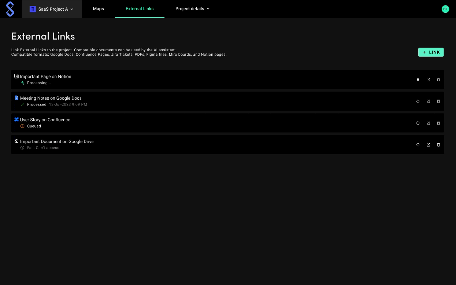Stop processing Important Page on Notion
This screenshot has height=285, width=456.
[x=418, y=80]
